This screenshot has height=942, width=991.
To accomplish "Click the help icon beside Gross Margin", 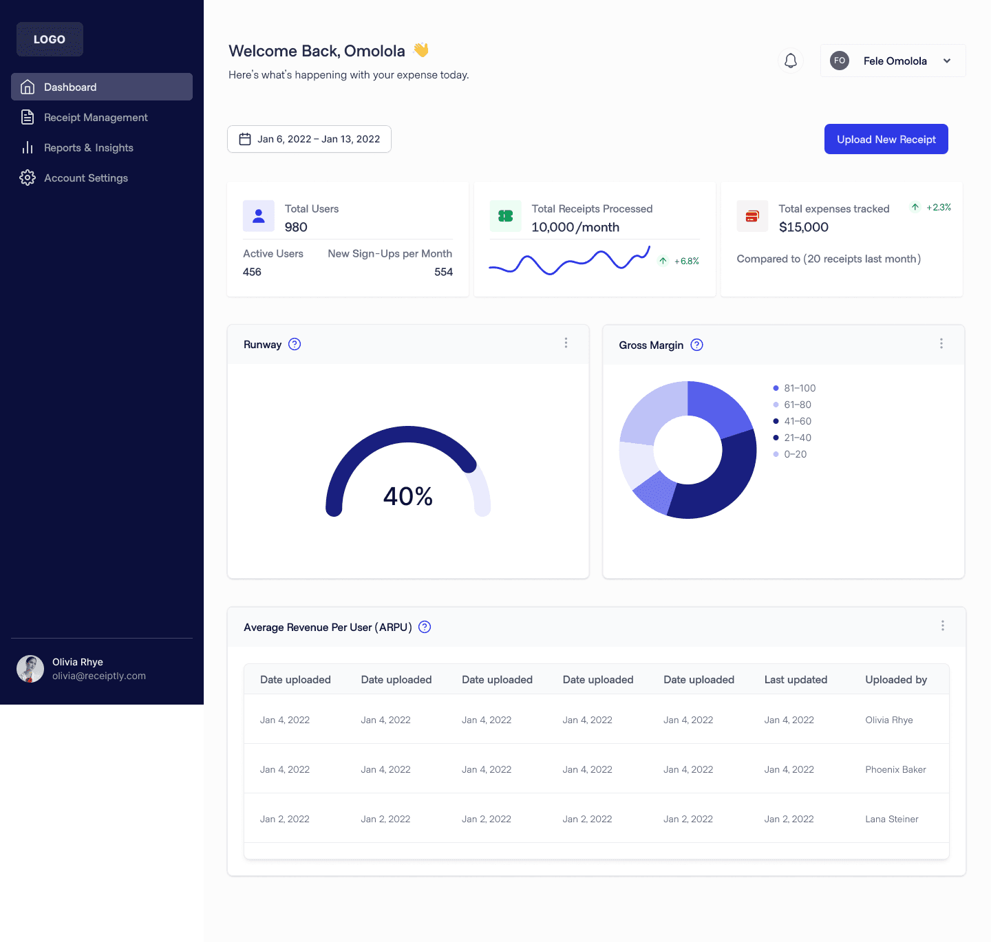I will pyautogui.click(x=696, y=345).
